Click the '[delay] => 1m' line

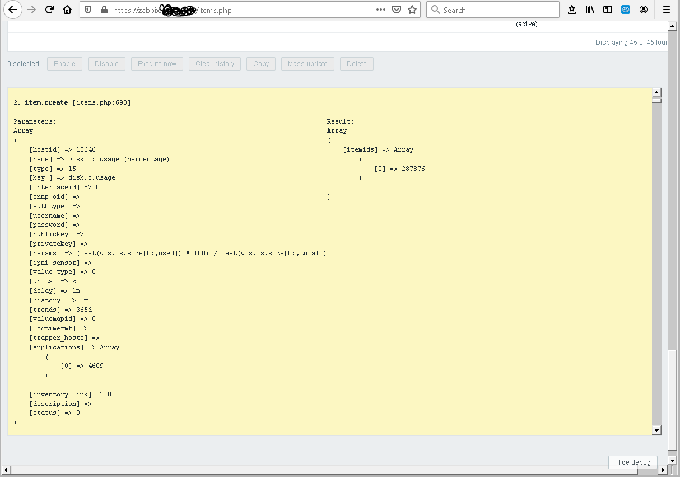pyautogui.click(x=55, y=291)
